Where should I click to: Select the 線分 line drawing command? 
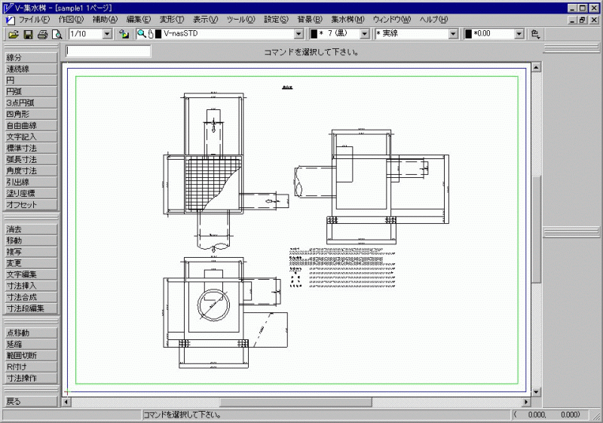click(x=29, y=57)
